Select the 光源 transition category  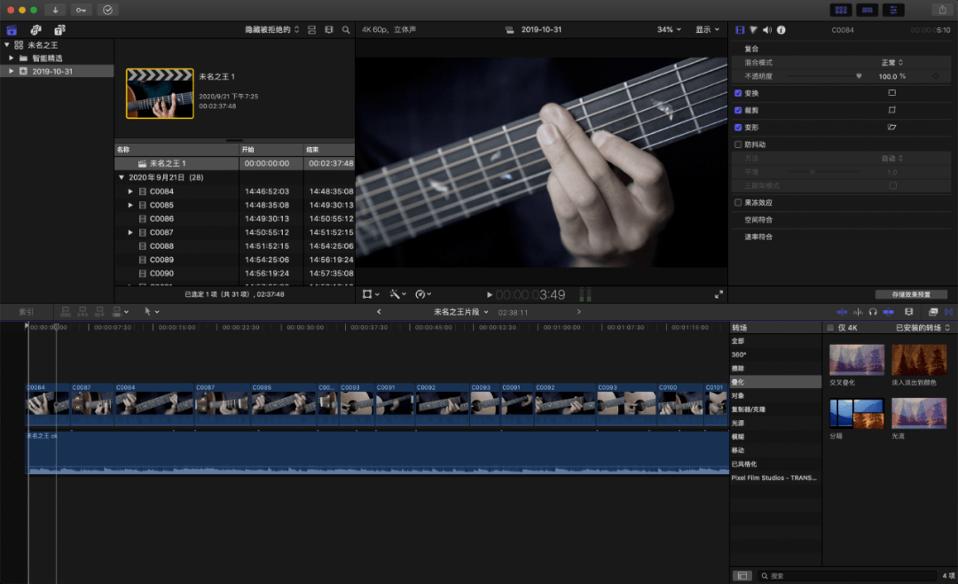click(x=738, y=423)
